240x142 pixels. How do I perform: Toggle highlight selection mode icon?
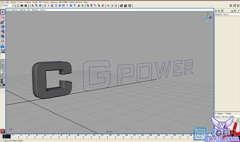[x=82, y=6]
